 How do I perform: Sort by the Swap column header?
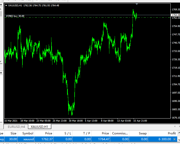point(139,133)
